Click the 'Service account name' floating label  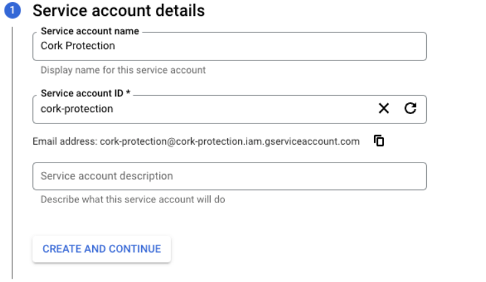pyautogui.click(x=90, y=31)
